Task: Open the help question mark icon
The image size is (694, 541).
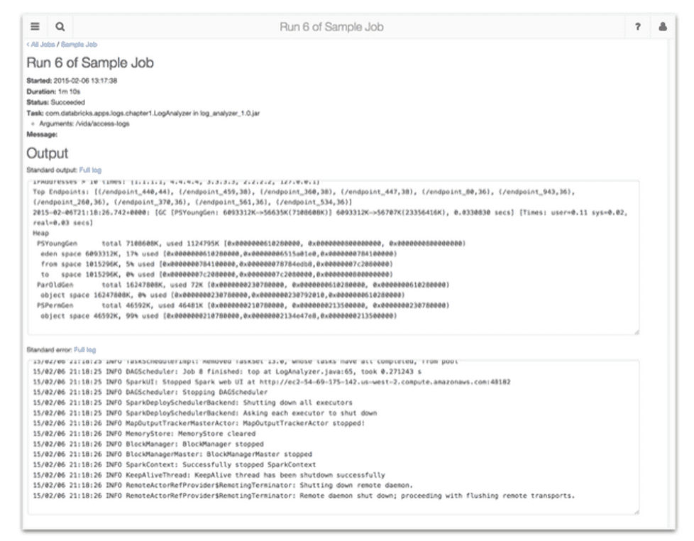Action: click(637, 27)
